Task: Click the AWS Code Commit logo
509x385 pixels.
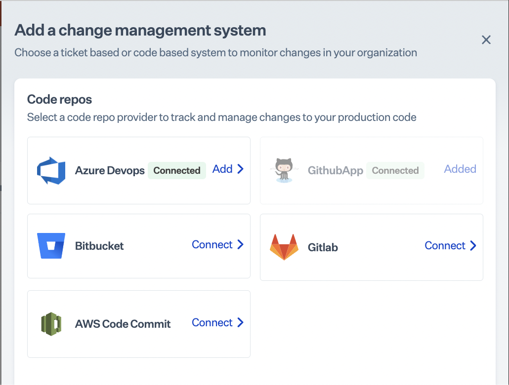Action: click(51, 324)
